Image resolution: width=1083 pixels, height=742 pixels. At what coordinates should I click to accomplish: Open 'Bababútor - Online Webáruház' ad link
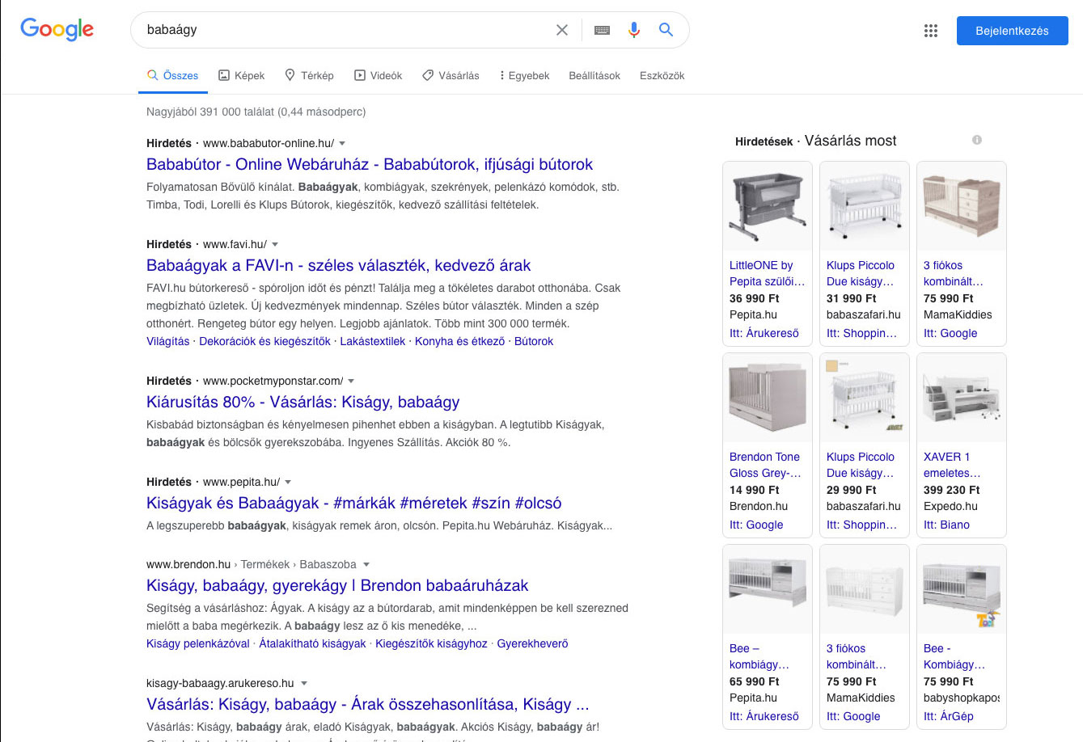(x=370, y=164)
